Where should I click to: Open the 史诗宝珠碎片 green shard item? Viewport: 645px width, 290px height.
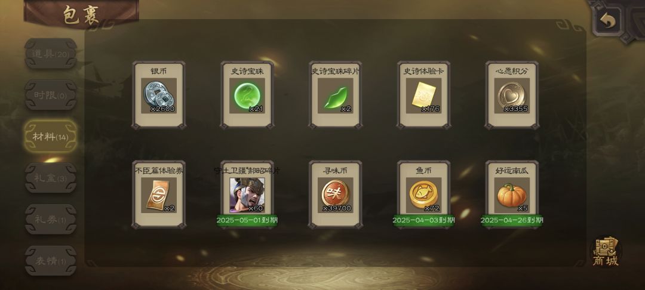tap(335, 95)
